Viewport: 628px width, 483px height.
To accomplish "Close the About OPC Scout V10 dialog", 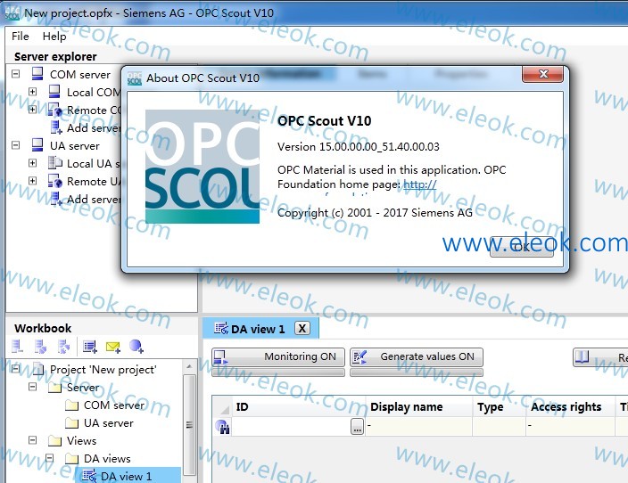I will (542, 74).
